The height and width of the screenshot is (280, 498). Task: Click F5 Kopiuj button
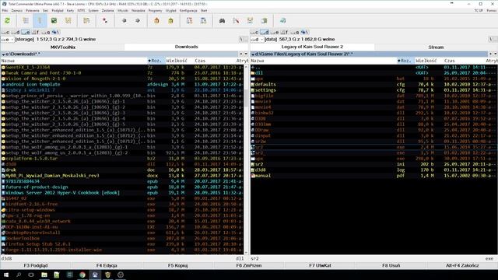(178, 265)
